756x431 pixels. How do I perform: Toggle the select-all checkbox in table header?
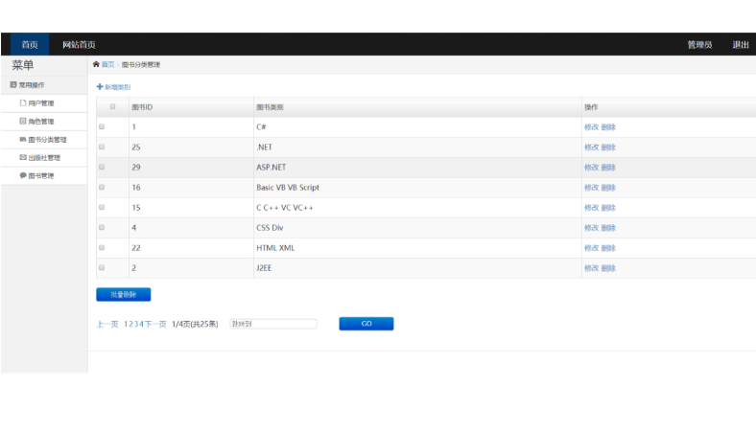point(113,106)
